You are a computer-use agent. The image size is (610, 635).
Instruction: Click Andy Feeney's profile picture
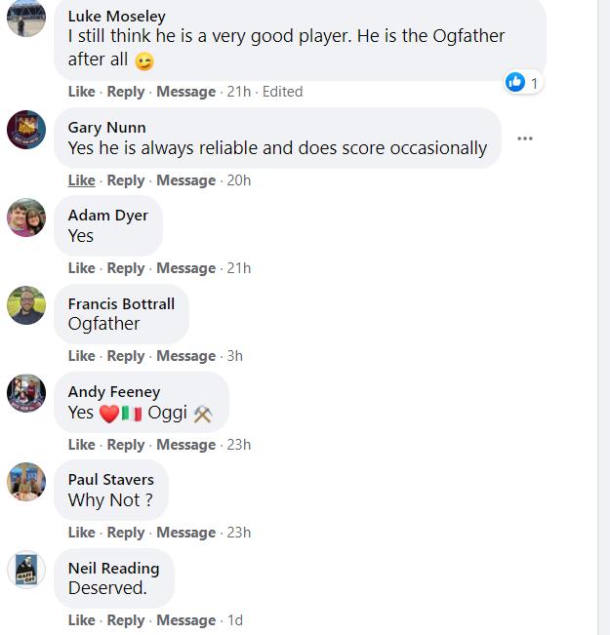click(x=26, y=393)
